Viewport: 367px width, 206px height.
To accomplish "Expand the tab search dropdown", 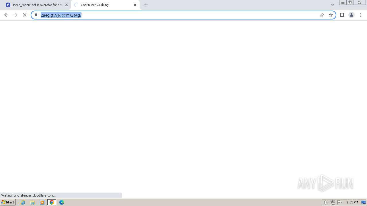I will (333, 5).
